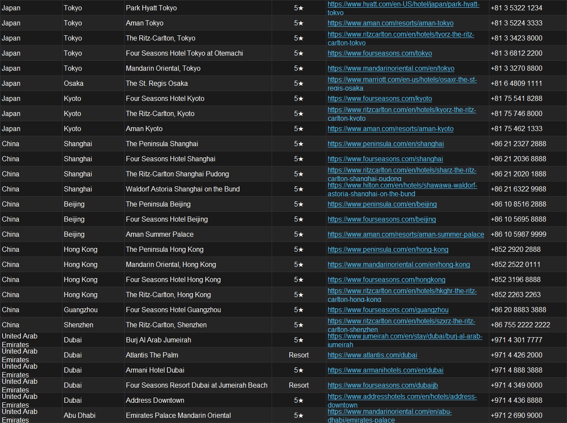Open the Burj Al Arab jumeirah.com link

[405, 340]
